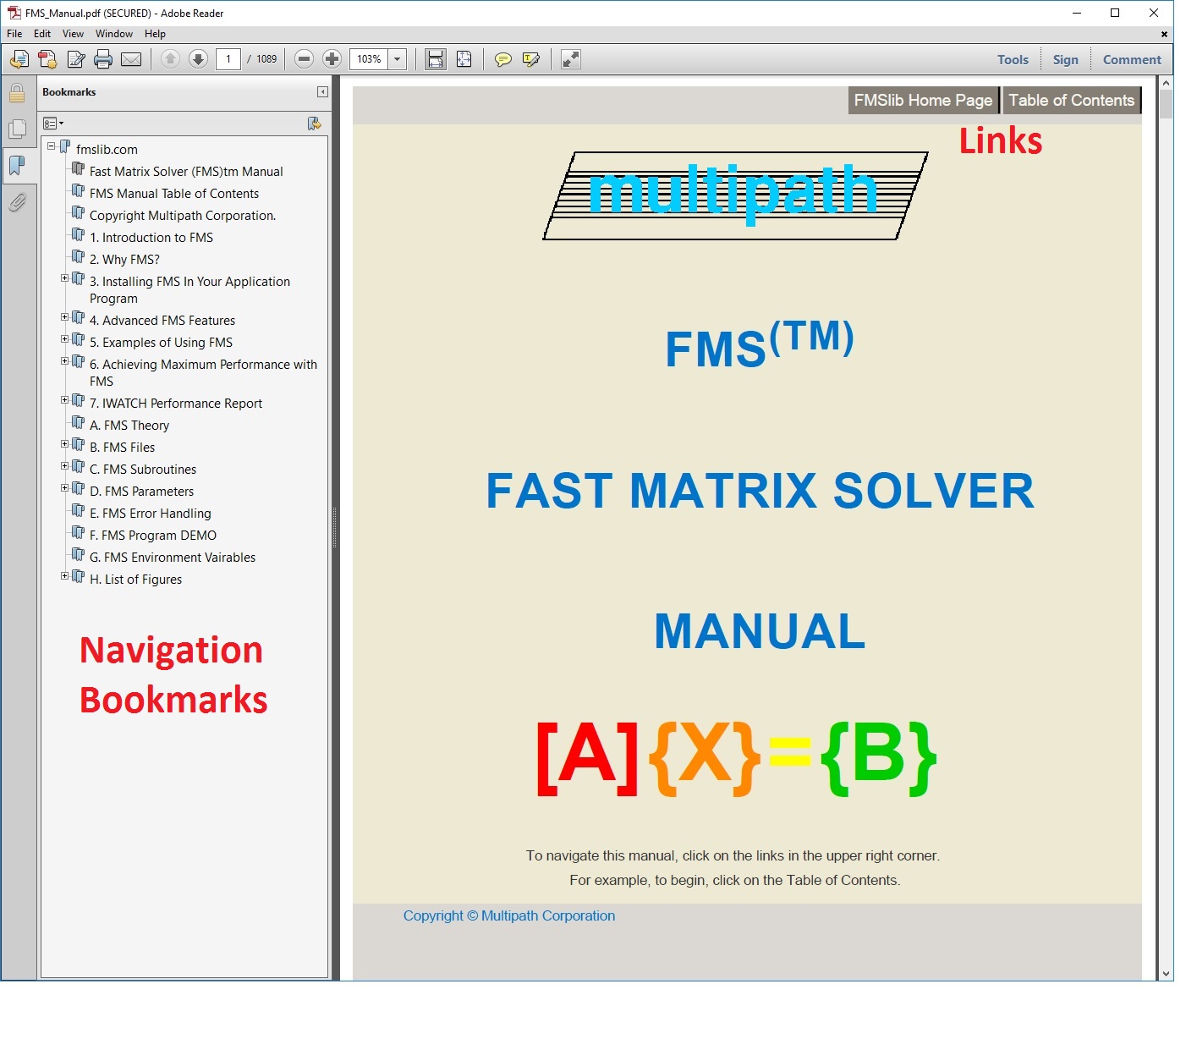This screenshot has width=1186, height=1039.
Task: Click the document scrollbar down arrow
Action: tap(1166, 974)
